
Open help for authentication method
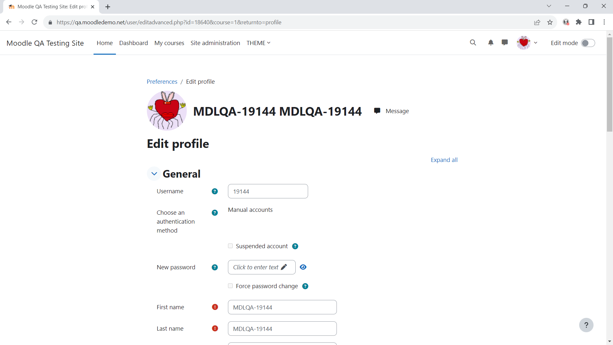(215, 213)
